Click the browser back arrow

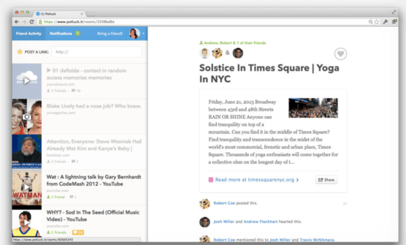(x=17, y=22)
